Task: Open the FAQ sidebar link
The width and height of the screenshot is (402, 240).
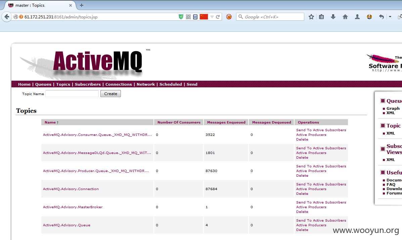Action: tap(391, 184)
